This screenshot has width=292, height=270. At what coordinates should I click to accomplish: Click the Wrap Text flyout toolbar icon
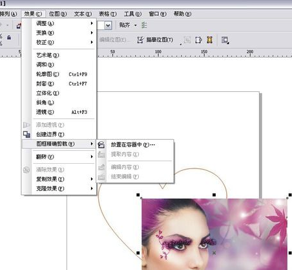point(225,40)
